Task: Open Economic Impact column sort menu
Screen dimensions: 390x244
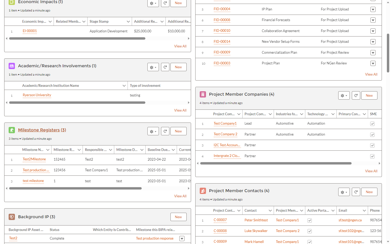Action: [50, 22]
